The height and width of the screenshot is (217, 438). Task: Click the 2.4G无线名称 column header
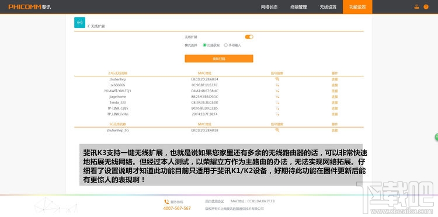pos(117,73)
